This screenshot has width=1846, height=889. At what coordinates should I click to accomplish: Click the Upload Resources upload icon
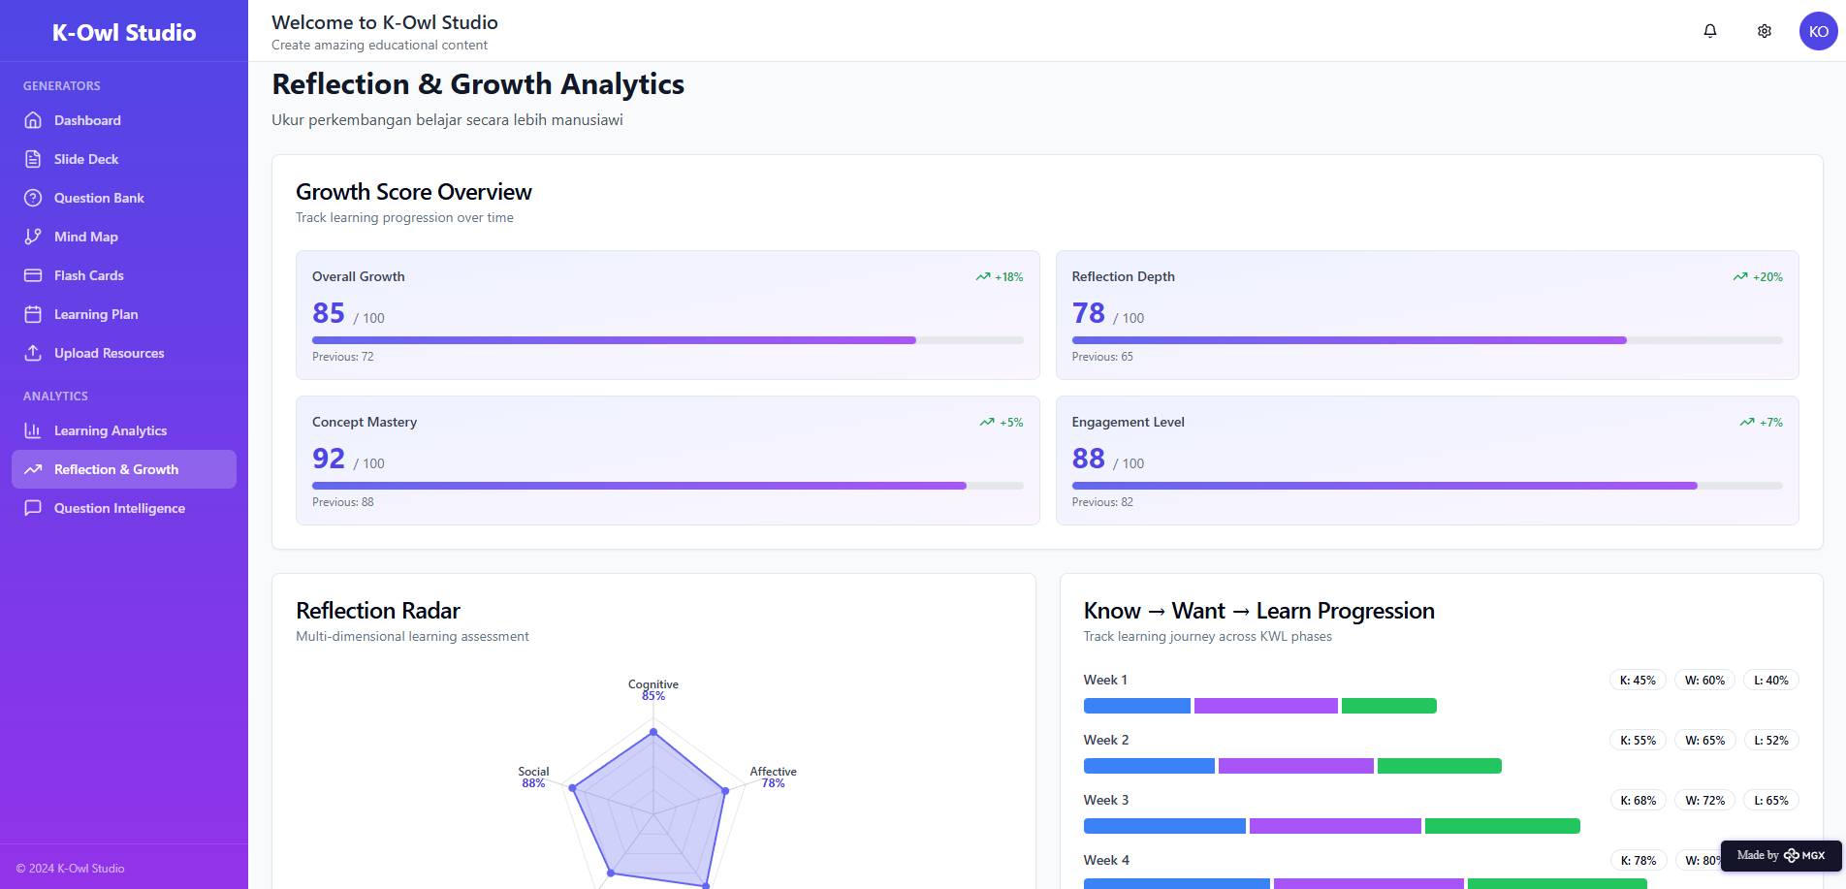tap(33, 353)
